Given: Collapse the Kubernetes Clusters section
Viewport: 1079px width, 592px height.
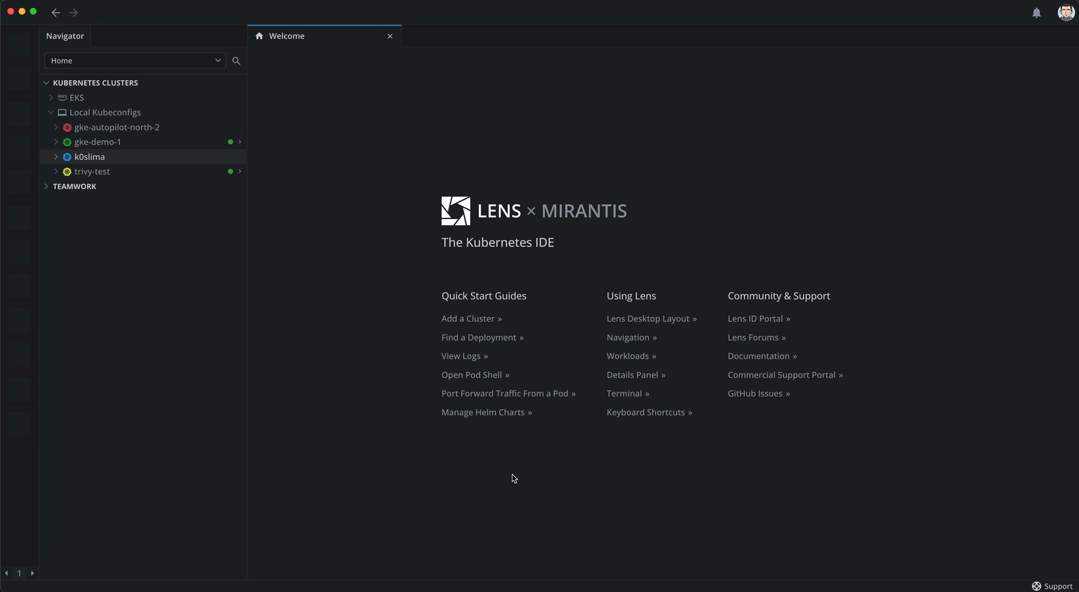Looking at the screenshot, I should 46,83.
